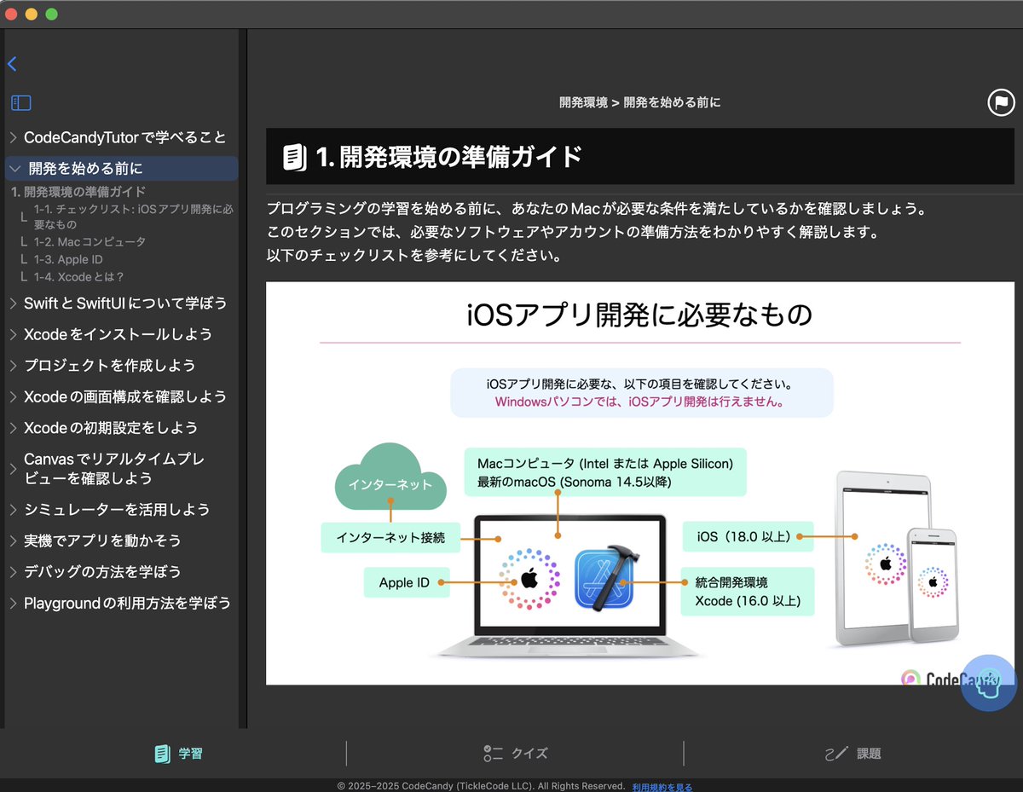Select 1. 開発環境の準備ガイド in sidebar

coord(78,192)
